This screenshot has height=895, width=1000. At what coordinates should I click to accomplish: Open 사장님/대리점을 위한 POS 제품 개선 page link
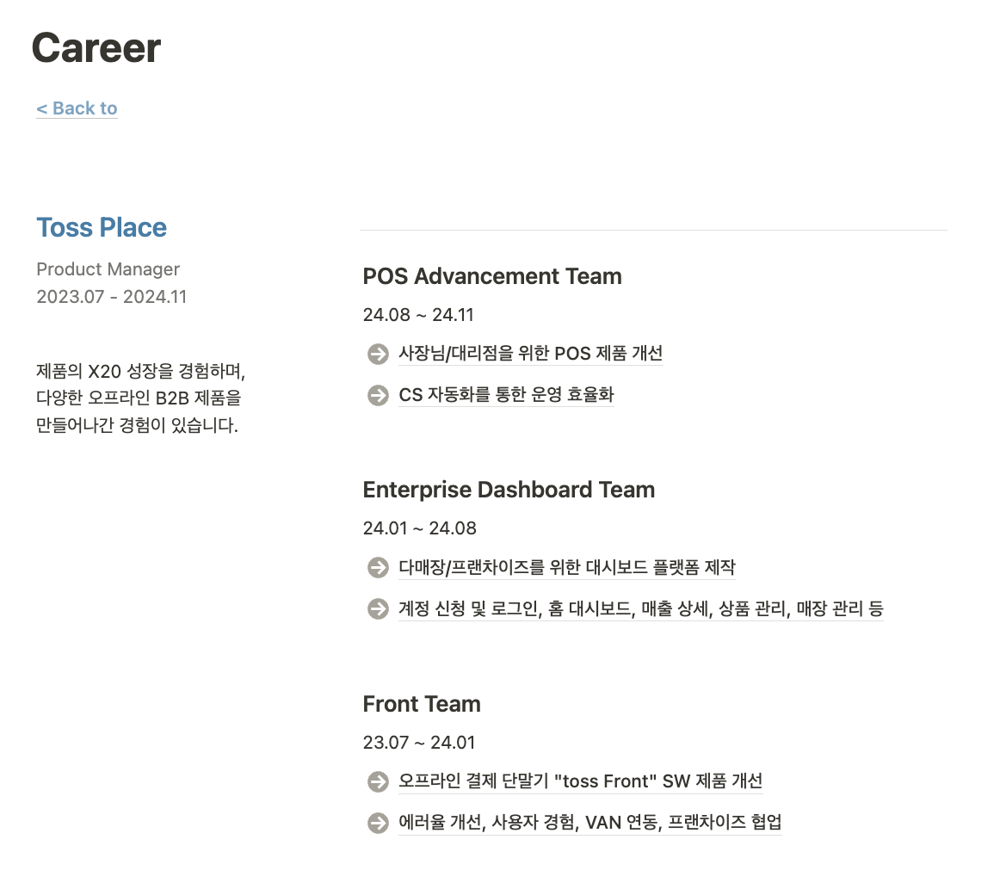pyautogui.click(x=531, y=354)
